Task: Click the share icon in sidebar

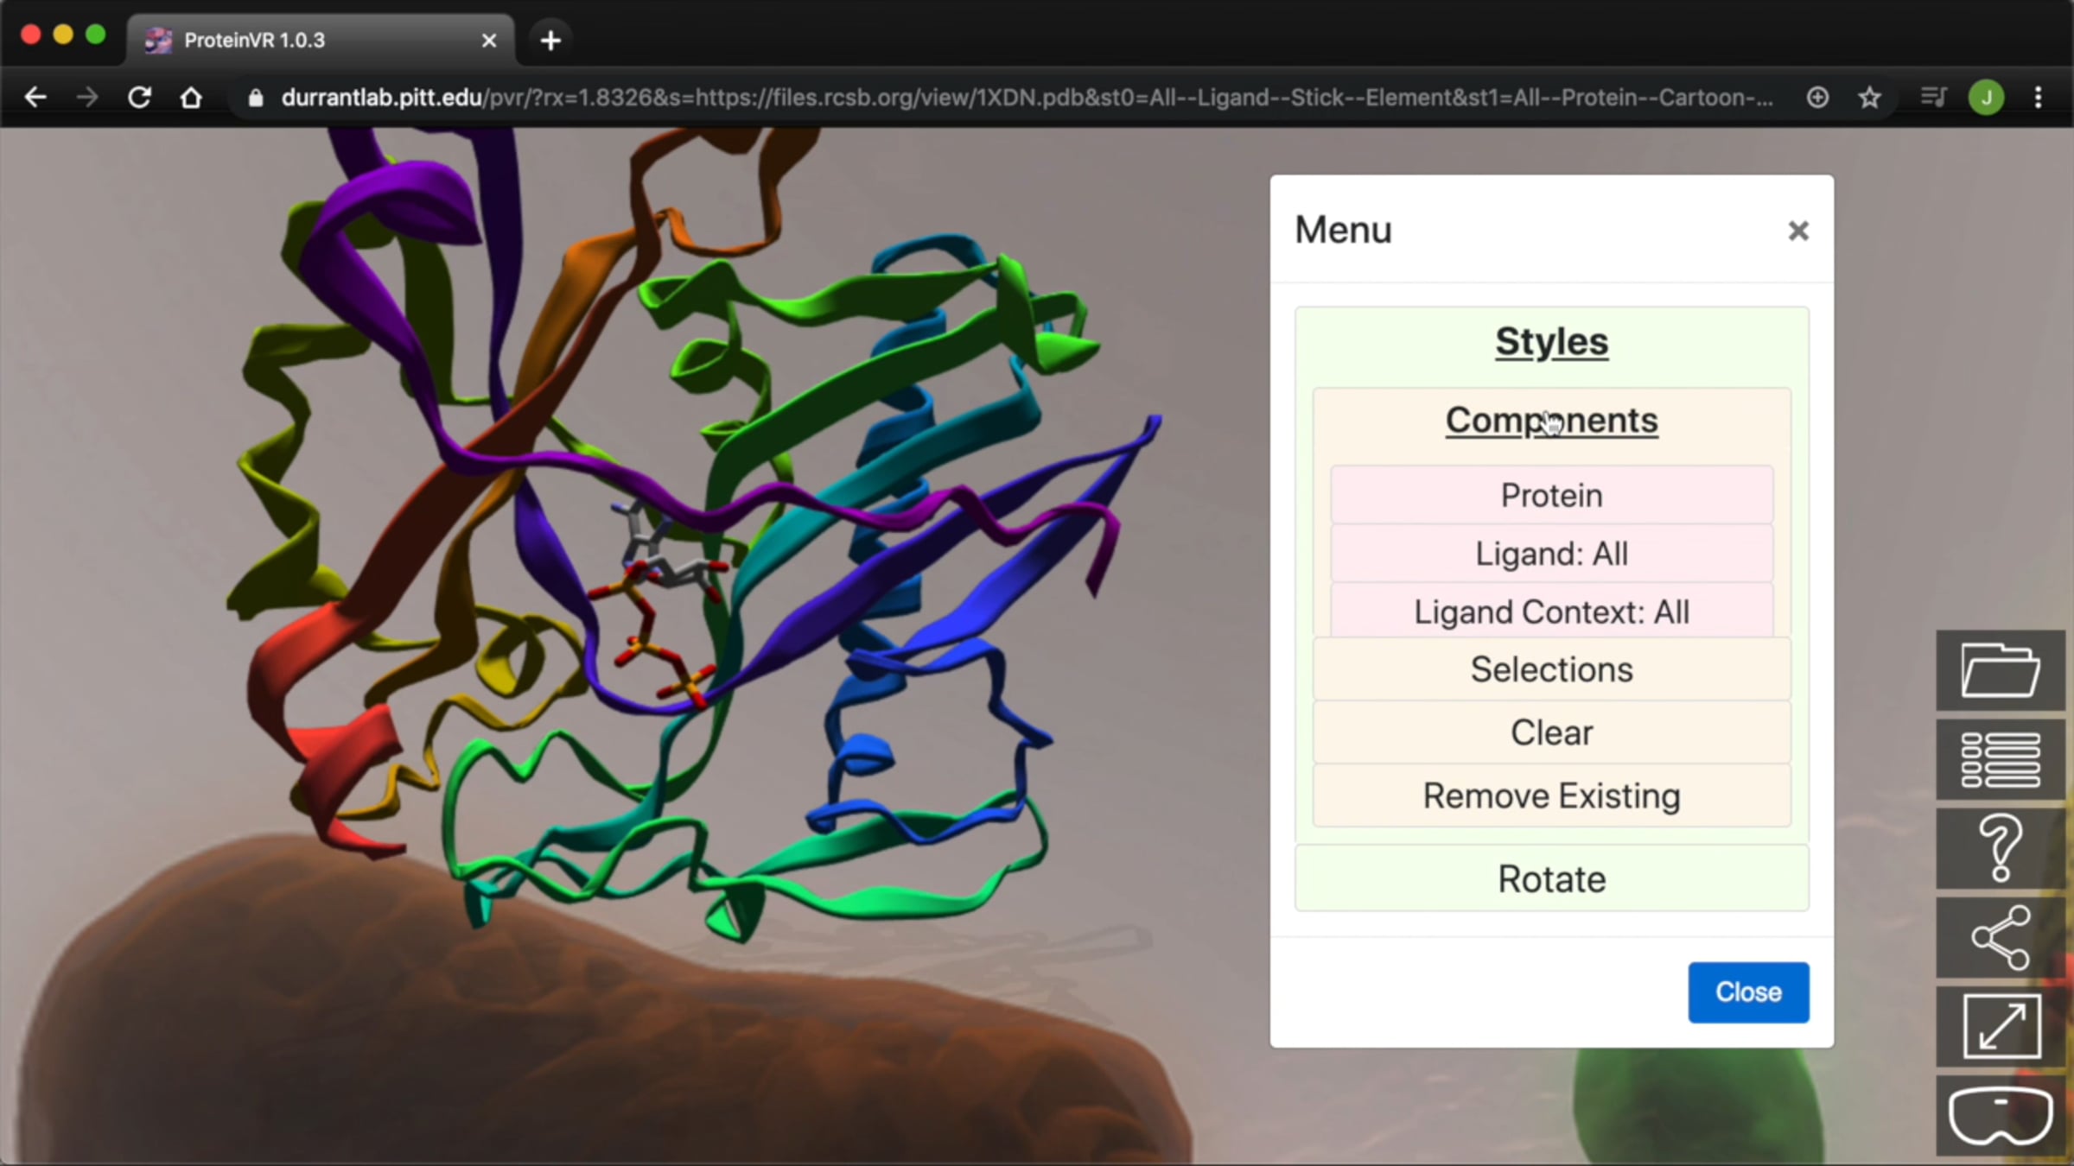Action: click(2001, 938)
